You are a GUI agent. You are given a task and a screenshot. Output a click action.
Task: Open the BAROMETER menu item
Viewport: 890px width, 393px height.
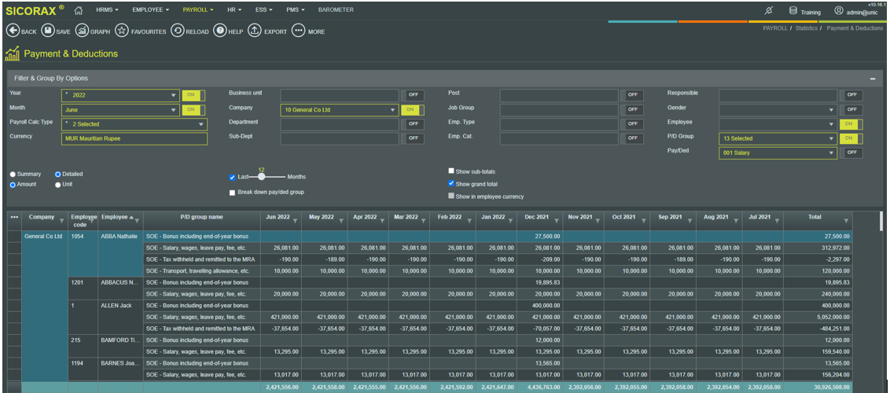click(x=336, y=10)
